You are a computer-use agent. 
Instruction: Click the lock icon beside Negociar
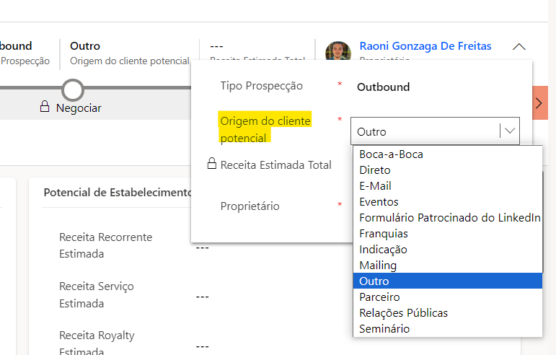tap(45, 108)
